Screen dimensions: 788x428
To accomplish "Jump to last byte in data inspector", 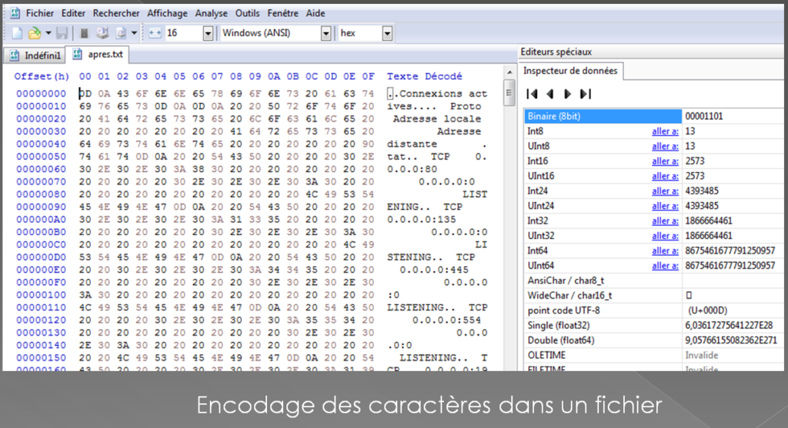I will coord(585,94).
